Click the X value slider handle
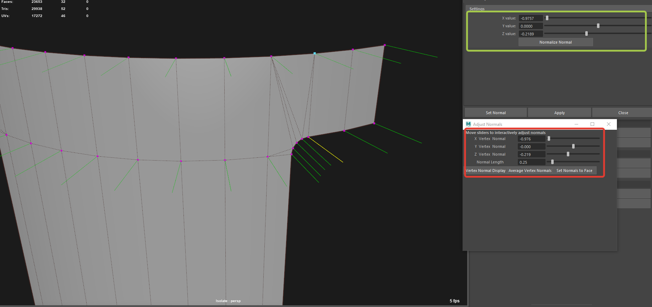 547,18
